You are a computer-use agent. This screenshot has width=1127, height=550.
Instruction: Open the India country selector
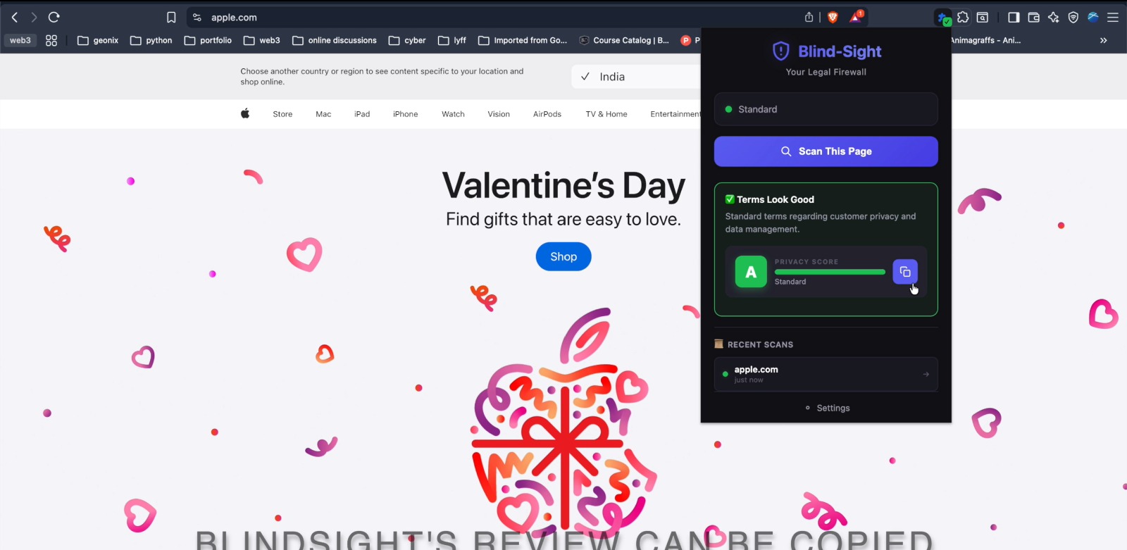click(636, 77)
